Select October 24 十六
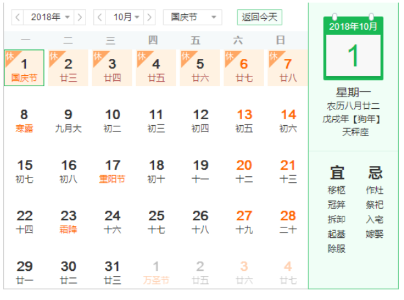 [112, 222]
